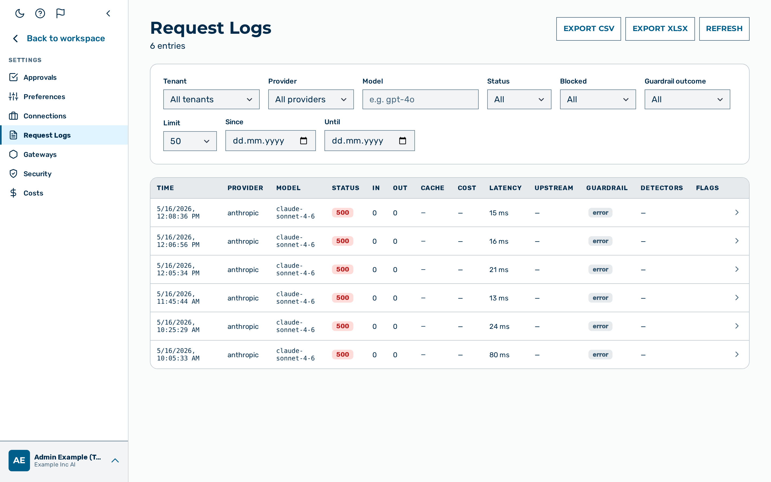
Task: Click the Export XLSX button
Action: click(x=660, y=29)
